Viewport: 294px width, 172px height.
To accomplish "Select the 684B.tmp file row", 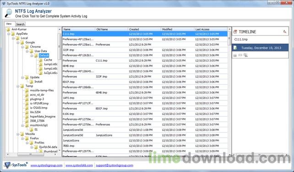I will pos(145,66).
